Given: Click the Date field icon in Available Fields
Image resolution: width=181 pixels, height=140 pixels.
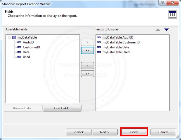Looking at the screenshot, I should 19,52.
